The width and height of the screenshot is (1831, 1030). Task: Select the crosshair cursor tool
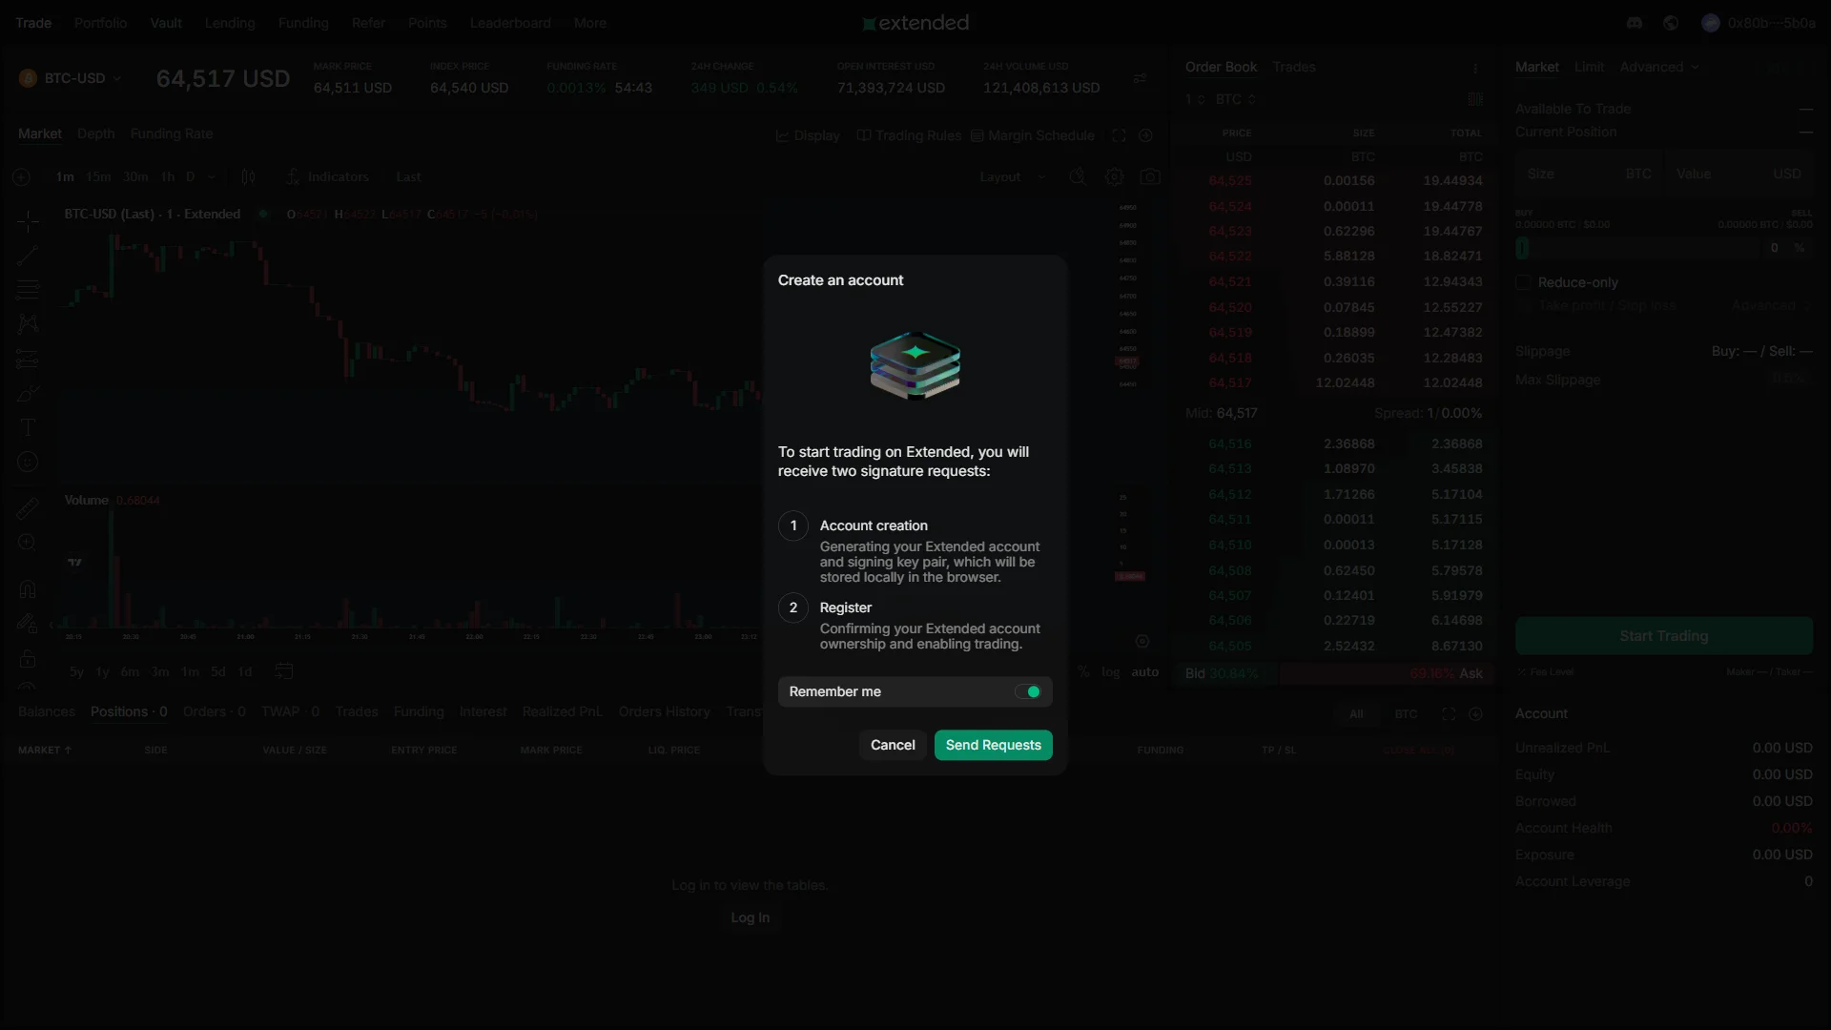pos(28,221)
